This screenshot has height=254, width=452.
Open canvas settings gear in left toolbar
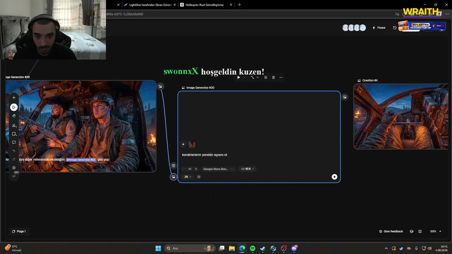[14, 168]
